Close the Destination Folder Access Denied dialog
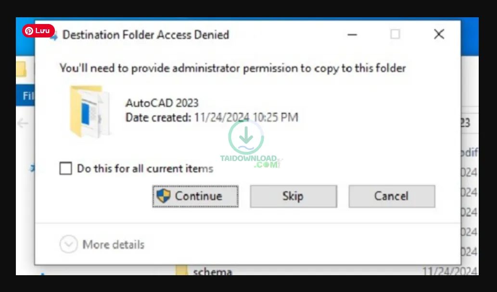Viewport: 497px width, 292px height. 439,34
